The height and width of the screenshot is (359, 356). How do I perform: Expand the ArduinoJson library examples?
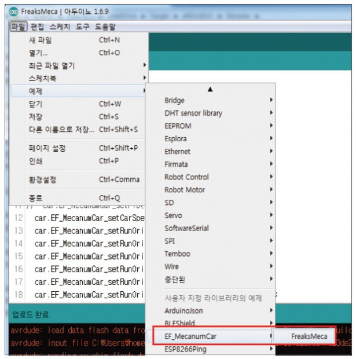click(x=185, y=311)
